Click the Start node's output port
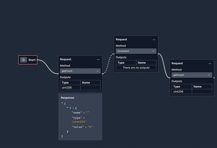217x148 pixels. [x=37, y=60]
